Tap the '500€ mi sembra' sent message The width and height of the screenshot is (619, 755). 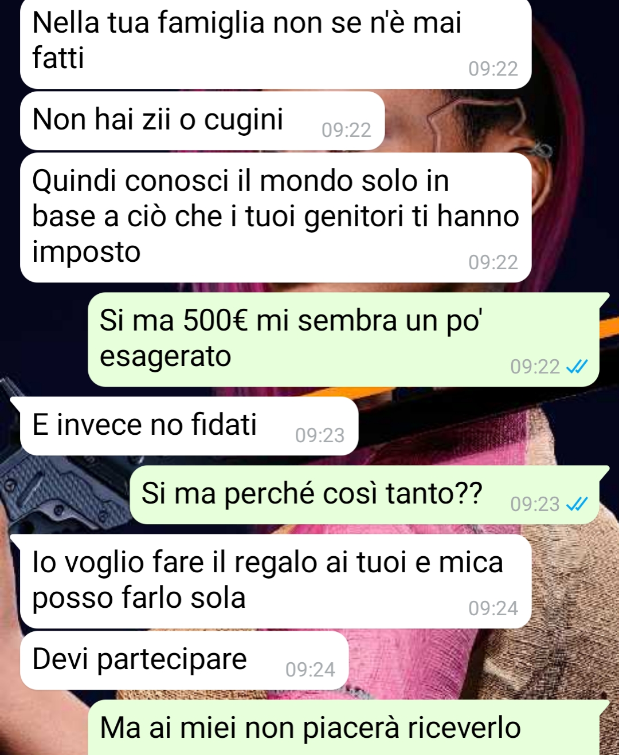pos(344,339)
